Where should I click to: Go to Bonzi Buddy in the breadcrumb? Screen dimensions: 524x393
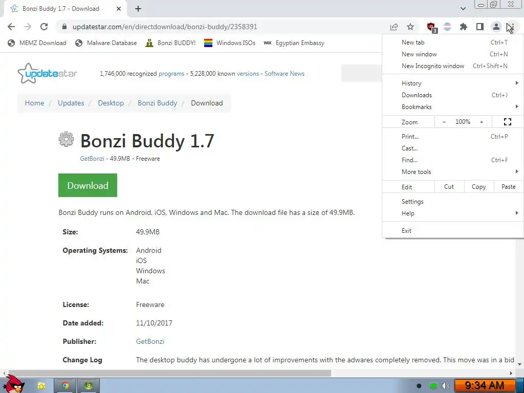(158, 103)
